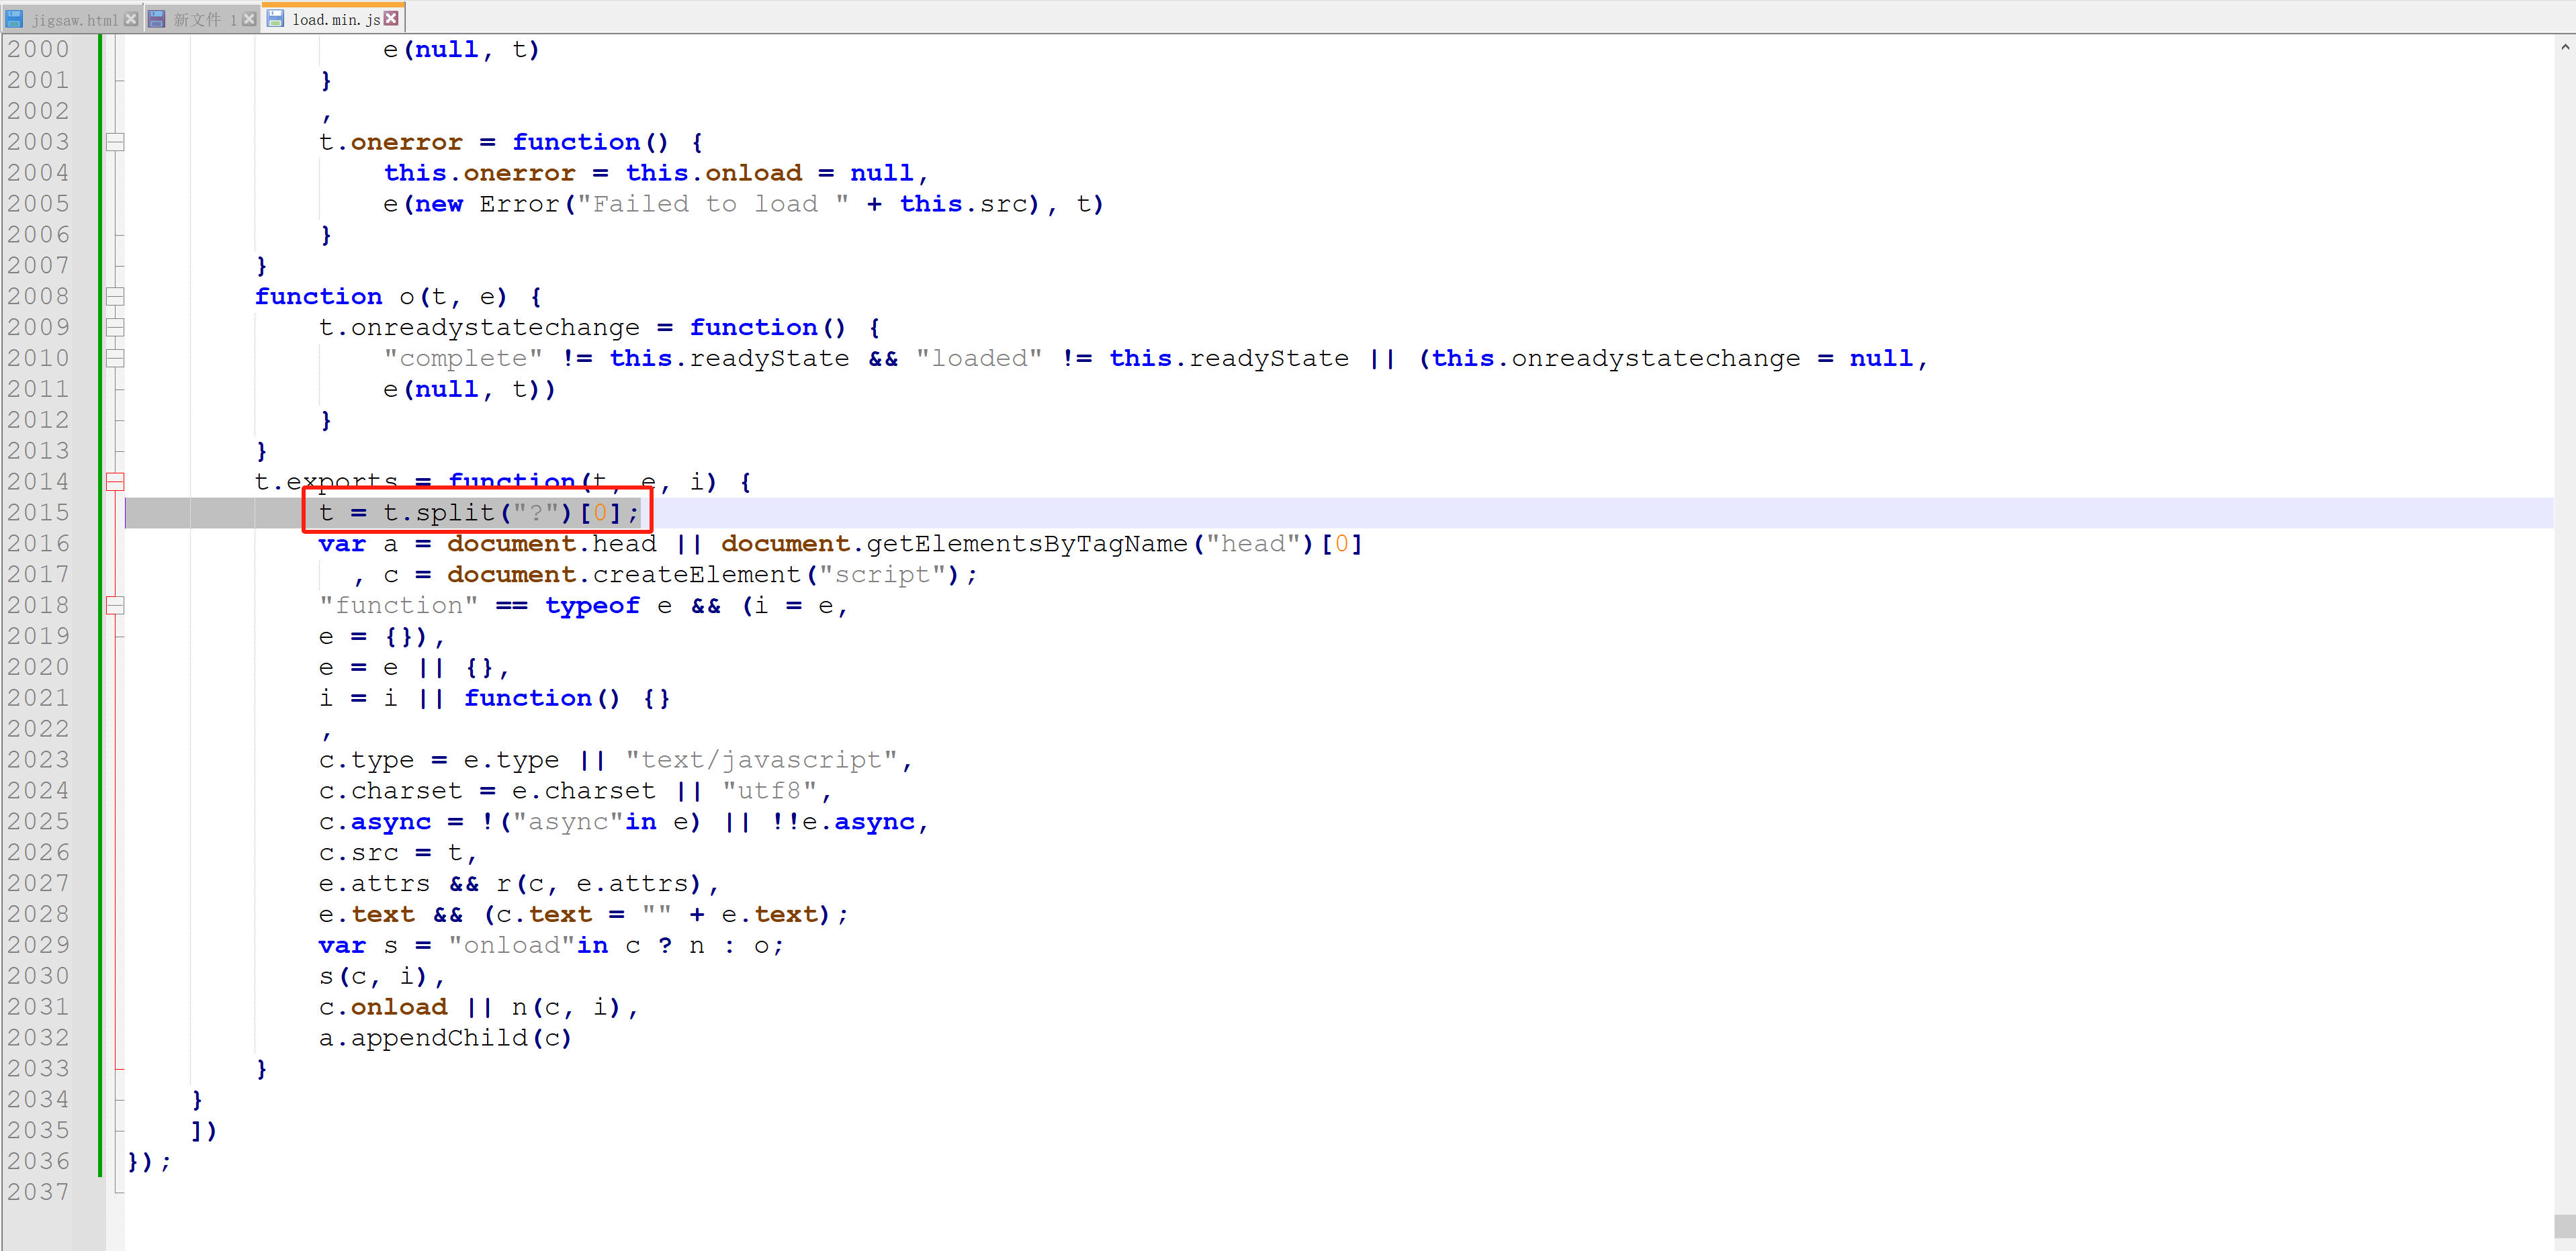Collapse the t.exports fold at line 2014
This screenshot has width=2576, height=1251.
(115, 481)
